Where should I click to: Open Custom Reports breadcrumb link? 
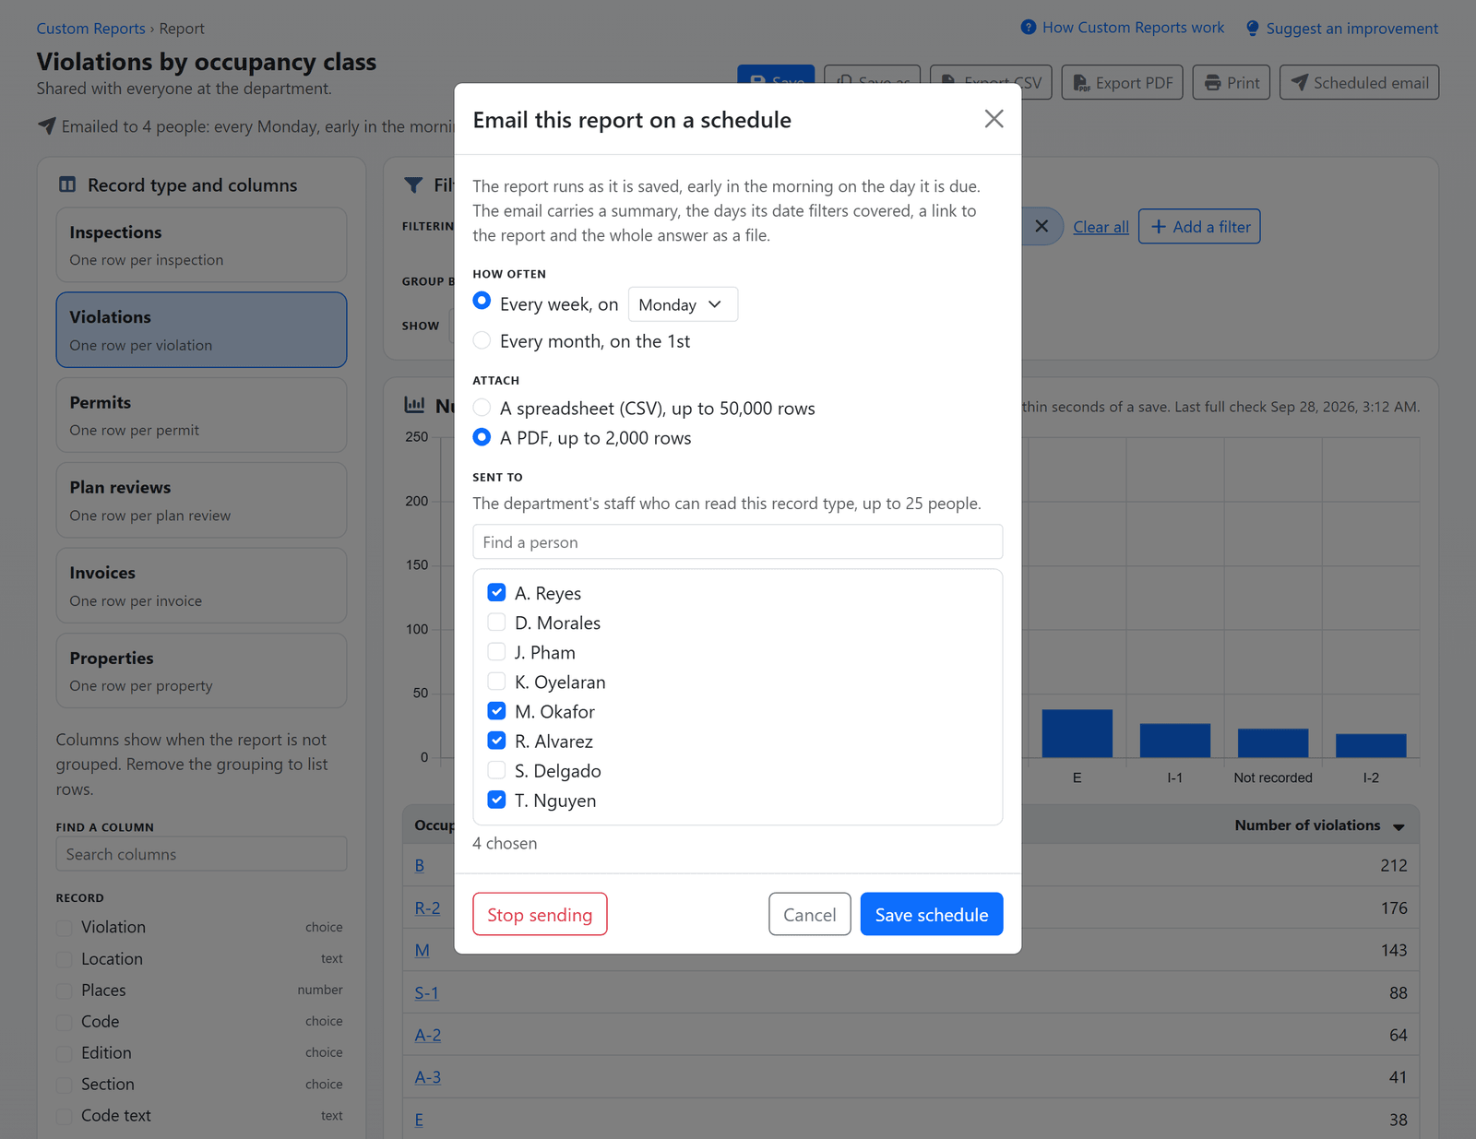[x=90, y=29]
